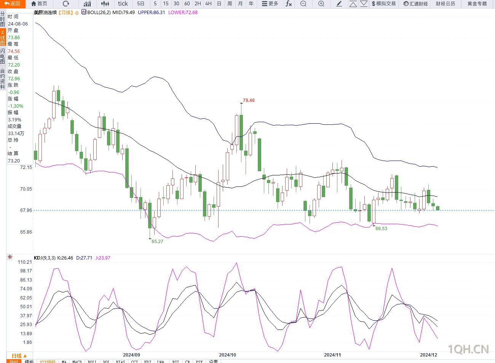
Task: Click the 返回 back button
Action: point(13,4)
